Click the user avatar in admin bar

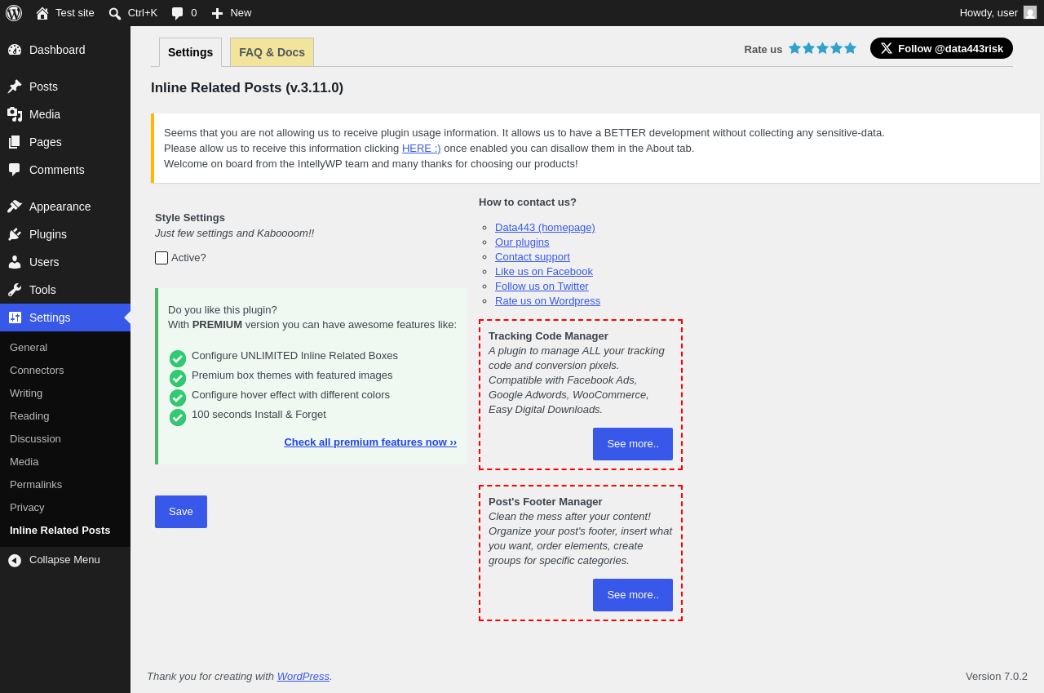pos(1030,12)
